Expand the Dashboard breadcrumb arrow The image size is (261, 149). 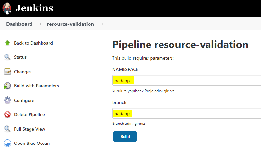coord(41,24)
